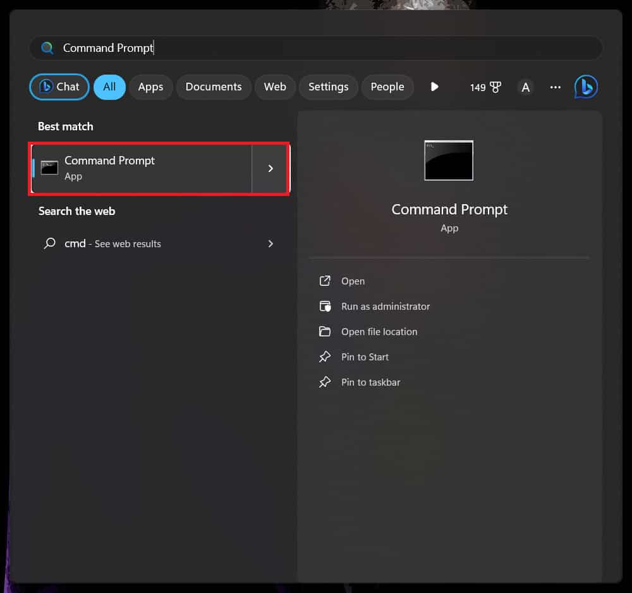Open the three-dots more options menu
Viewport: 632px width, 593px height.
tap(556, 87)
